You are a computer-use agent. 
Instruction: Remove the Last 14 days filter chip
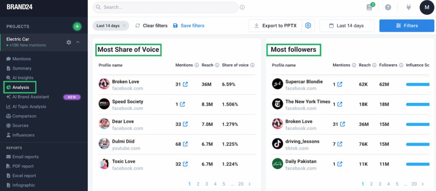pyautogui.click(x=124, y=26)
